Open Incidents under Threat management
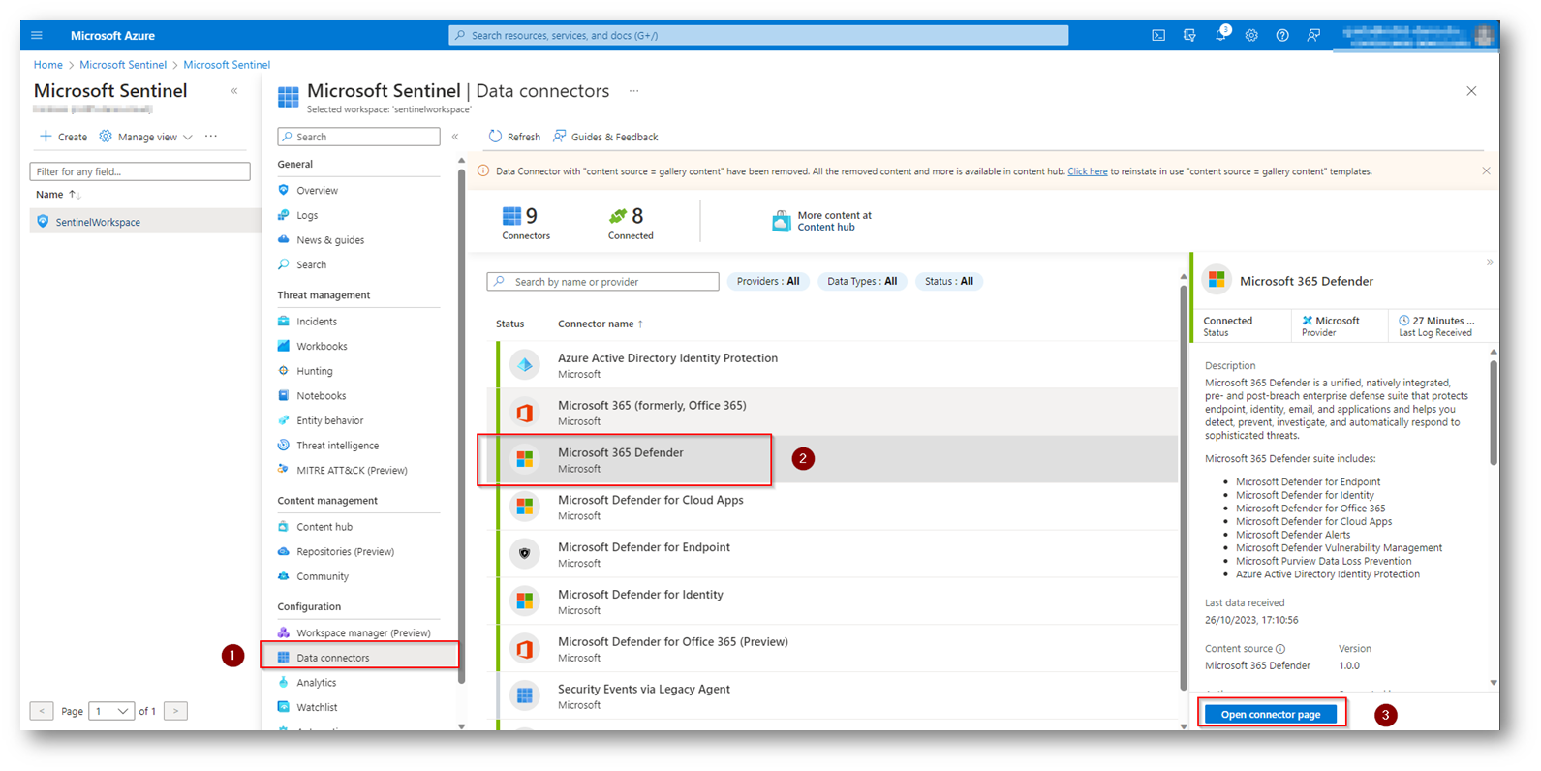This screenshot has width=1541, height=771. tap(317, 322)
